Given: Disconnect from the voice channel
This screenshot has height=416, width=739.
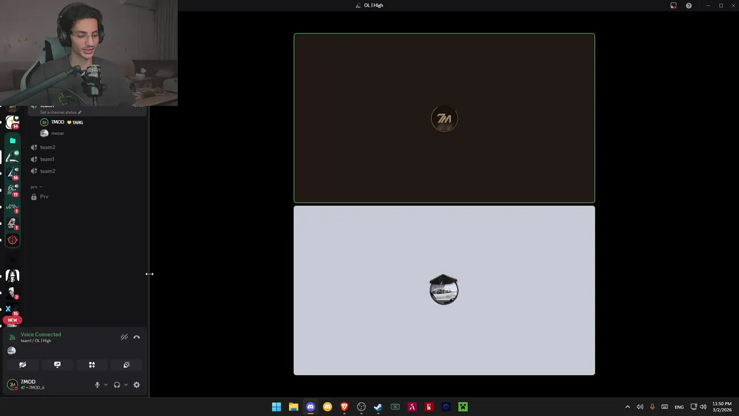Looking at the screenshot, I should pos(137,337).
